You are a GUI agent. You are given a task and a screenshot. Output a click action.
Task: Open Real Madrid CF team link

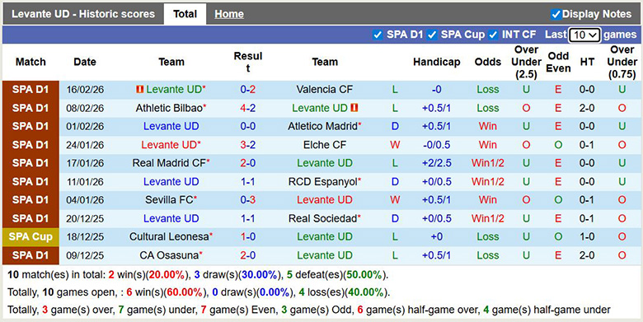pos(169,163)
